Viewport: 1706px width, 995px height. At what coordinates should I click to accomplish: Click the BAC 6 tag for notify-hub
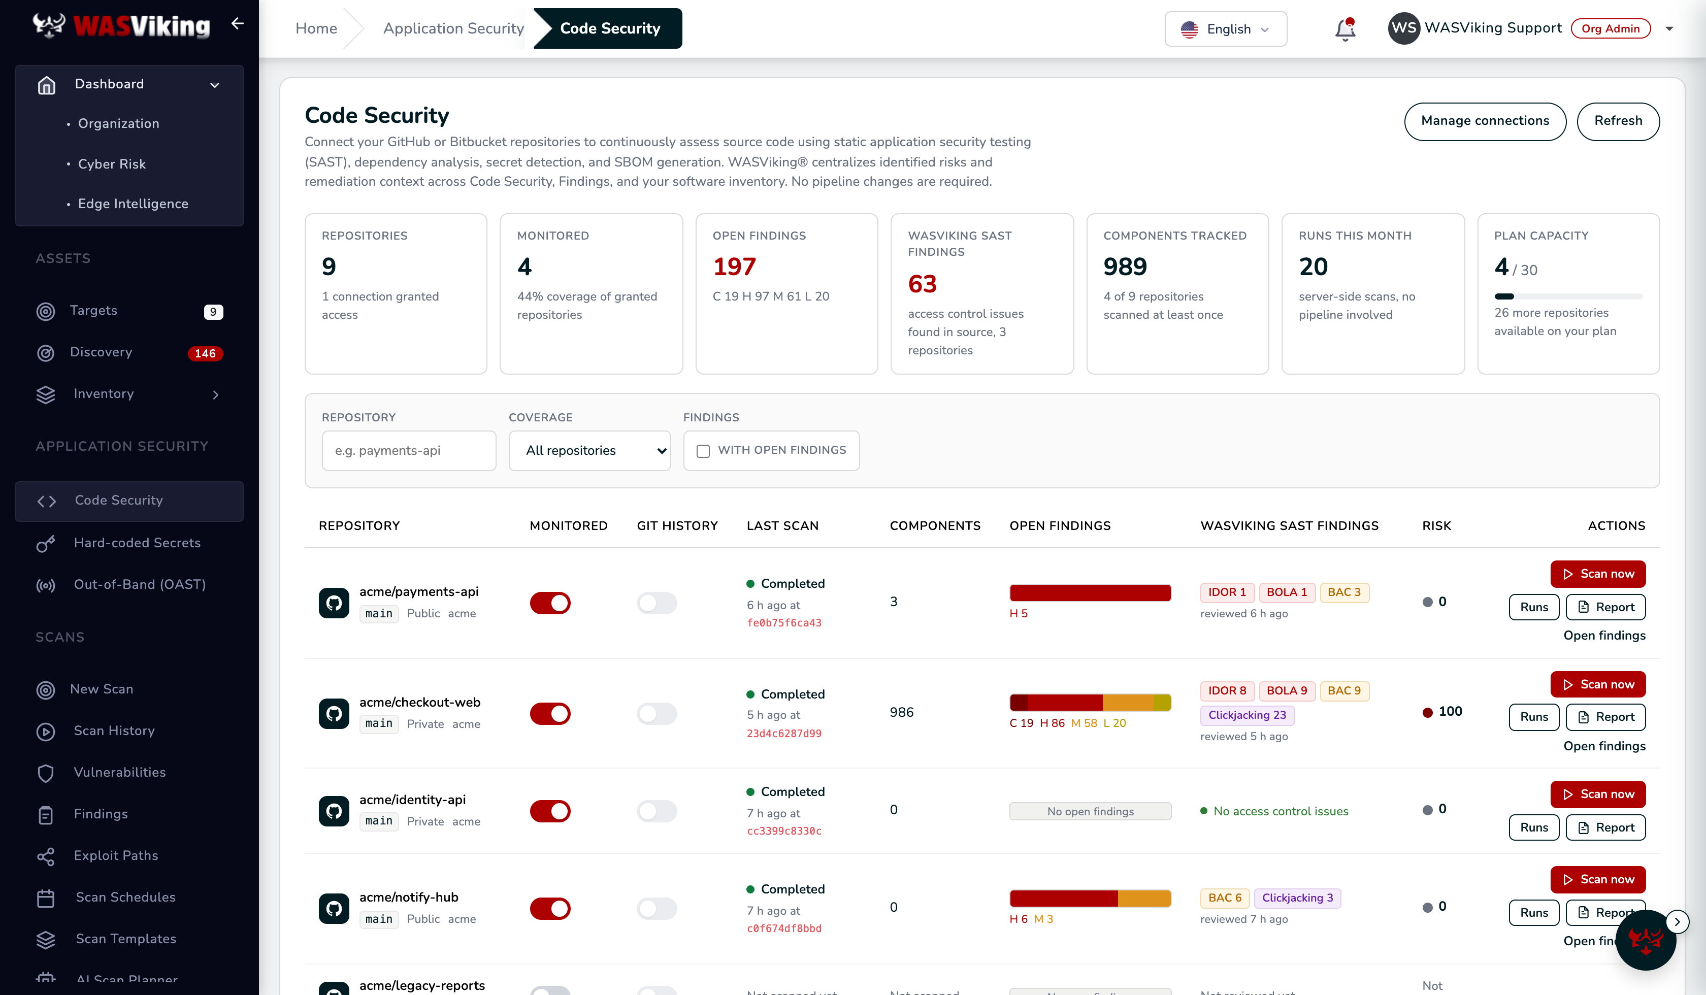click(1225, 898)
